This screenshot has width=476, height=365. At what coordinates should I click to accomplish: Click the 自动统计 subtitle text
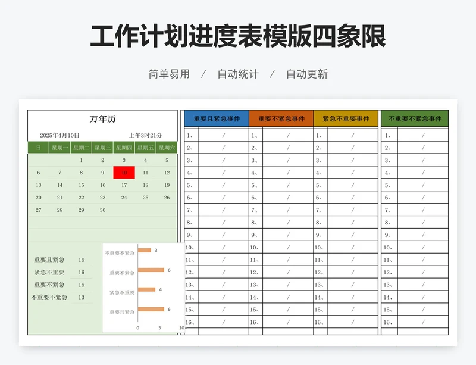pos(237,74)
